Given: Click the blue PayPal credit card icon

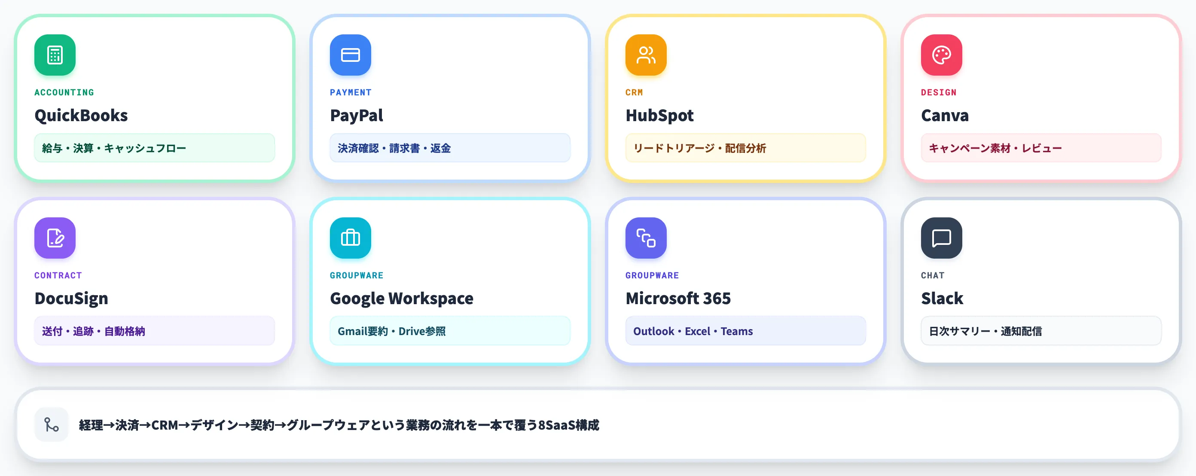Looking at the screenshot, I should coord(351,55).
